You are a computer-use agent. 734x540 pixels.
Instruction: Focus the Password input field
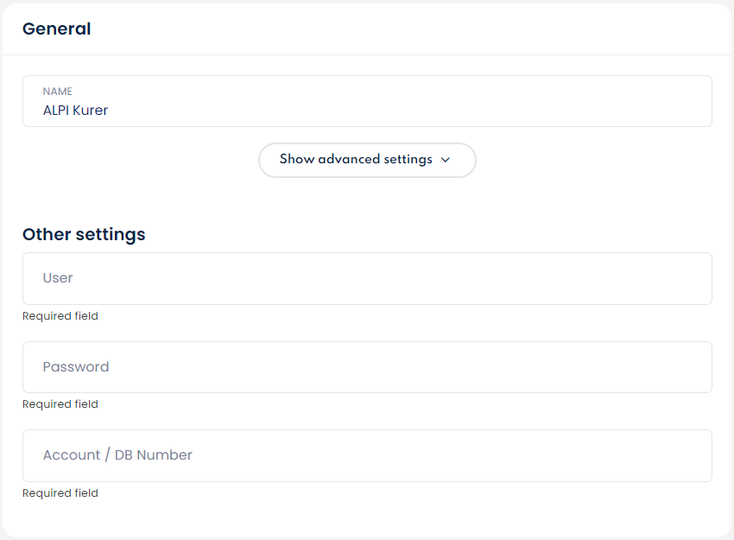pyautogui.click(x=367, y=367)
